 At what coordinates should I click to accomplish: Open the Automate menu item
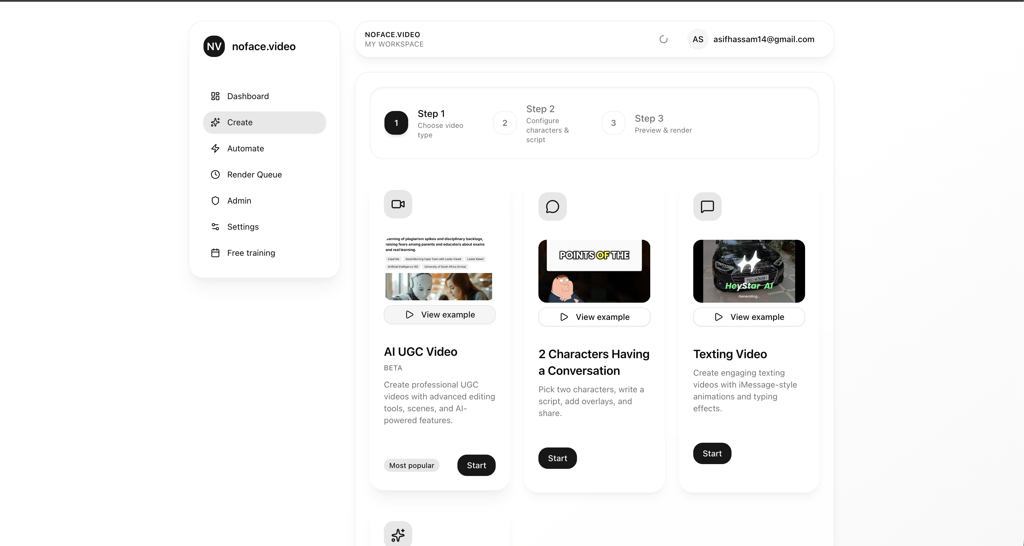tap(245, 148)
